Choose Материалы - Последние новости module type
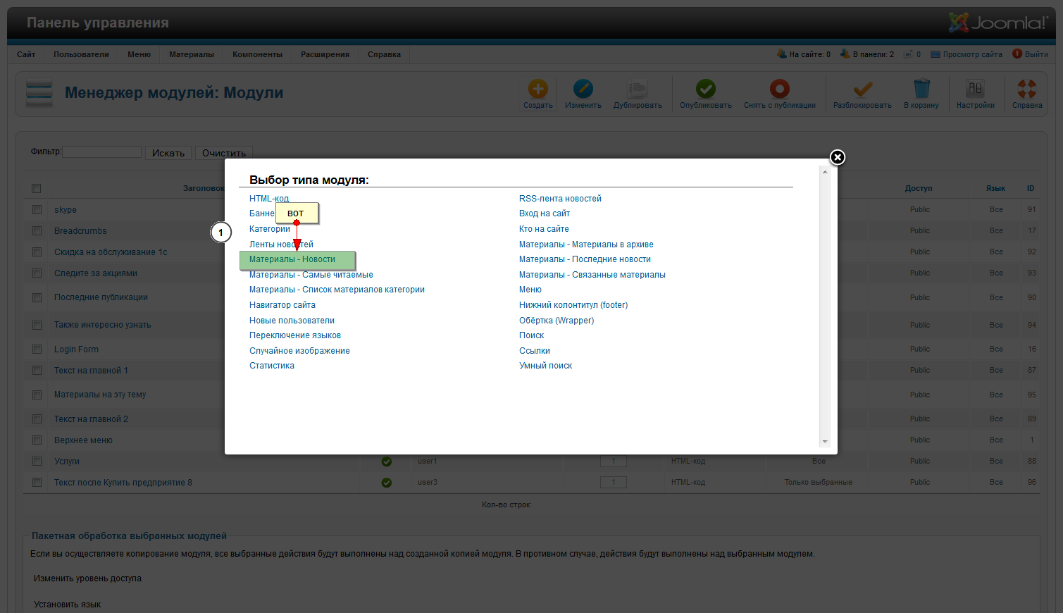 point(585,259)
